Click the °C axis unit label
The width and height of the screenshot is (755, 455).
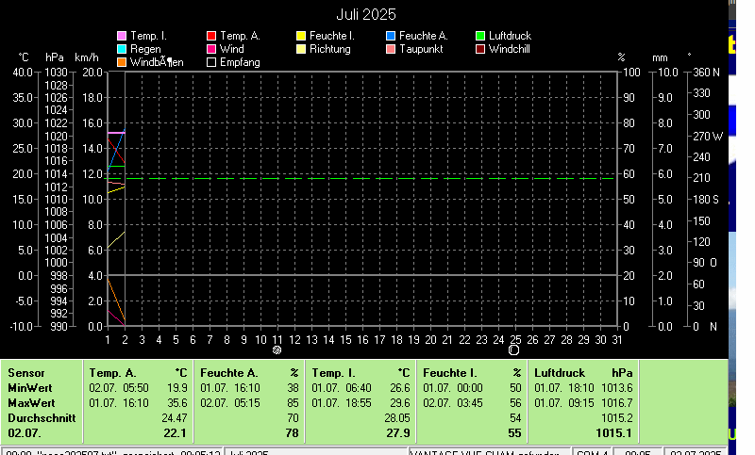point(24,57)
